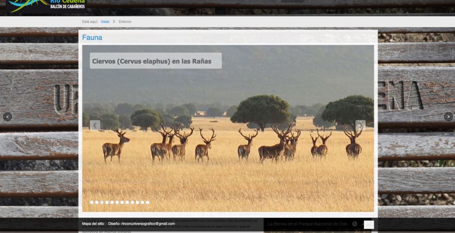Advance the Fauna slideshow to the next slide
Screen dimensions: 455x233
[x=360, y=125]
